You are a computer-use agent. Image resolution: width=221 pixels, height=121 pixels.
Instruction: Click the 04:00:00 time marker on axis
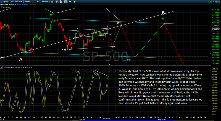click(106, 118)
